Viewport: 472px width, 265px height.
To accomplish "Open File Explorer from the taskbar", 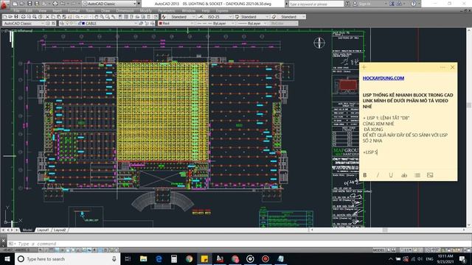I will point(143,258).
